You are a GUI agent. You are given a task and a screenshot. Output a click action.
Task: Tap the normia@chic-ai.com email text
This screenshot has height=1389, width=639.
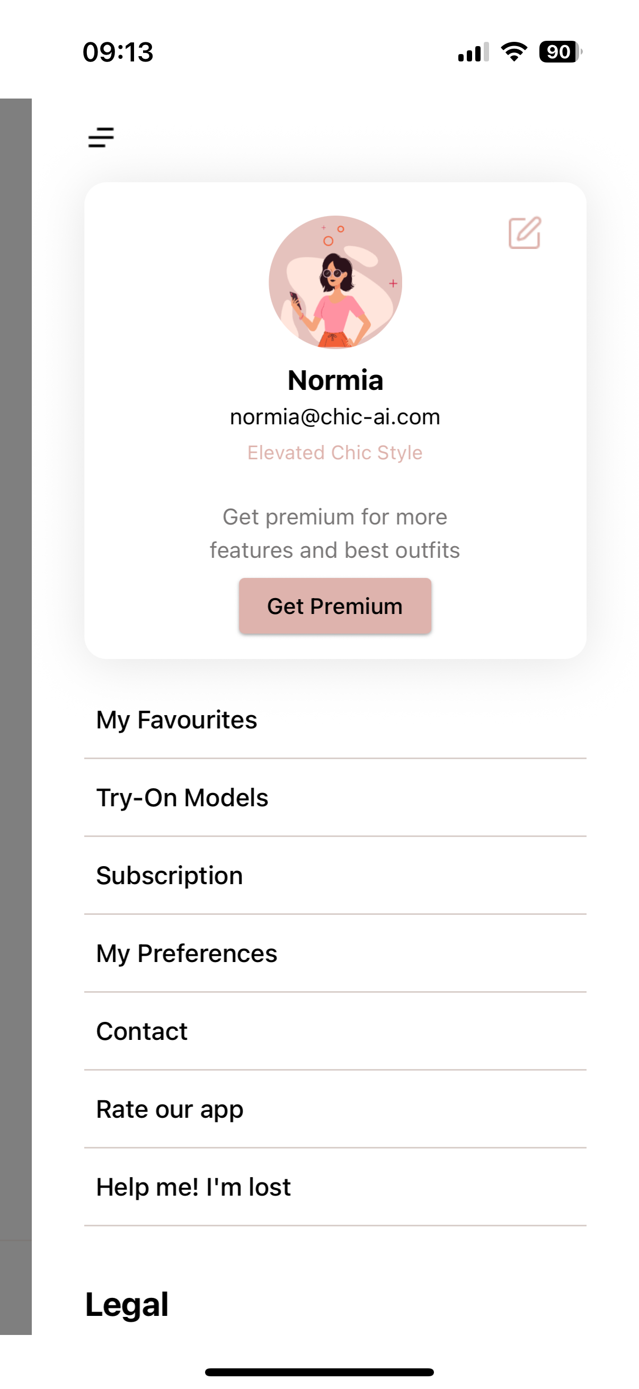[335, 417]
